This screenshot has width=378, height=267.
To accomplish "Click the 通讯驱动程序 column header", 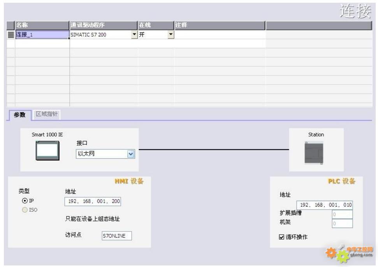I will (x=104, y=25).
